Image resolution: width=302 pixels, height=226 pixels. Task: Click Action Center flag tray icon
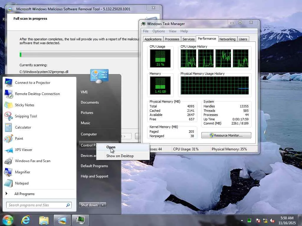point(258,220)
